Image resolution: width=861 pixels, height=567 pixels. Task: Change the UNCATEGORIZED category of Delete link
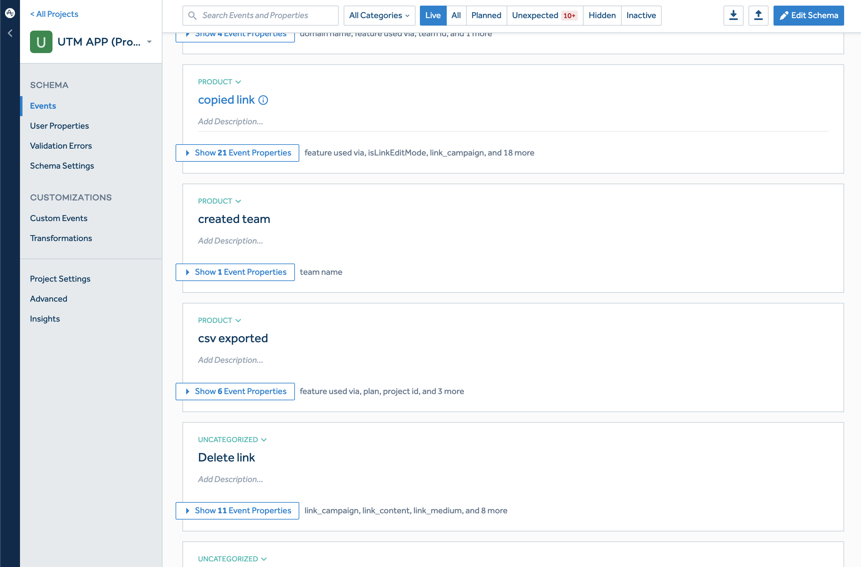point(232,440)
